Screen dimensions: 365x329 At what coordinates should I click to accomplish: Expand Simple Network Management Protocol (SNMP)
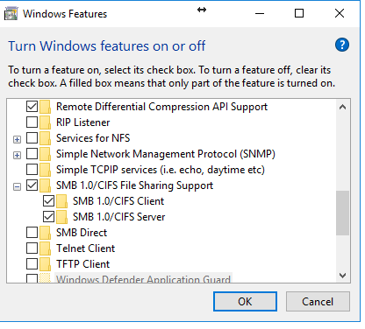18,155
